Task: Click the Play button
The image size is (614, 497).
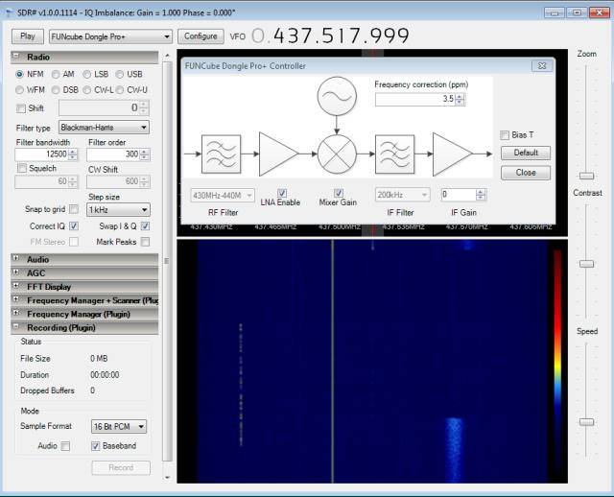Action: point(28,36)
